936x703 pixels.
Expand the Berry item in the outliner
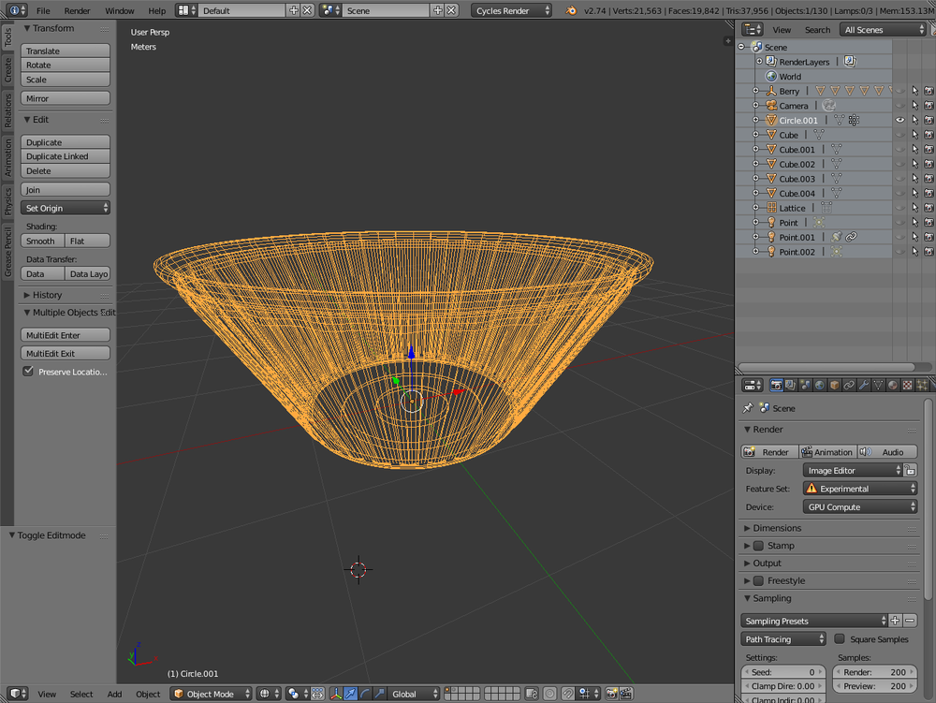(756, 91)
